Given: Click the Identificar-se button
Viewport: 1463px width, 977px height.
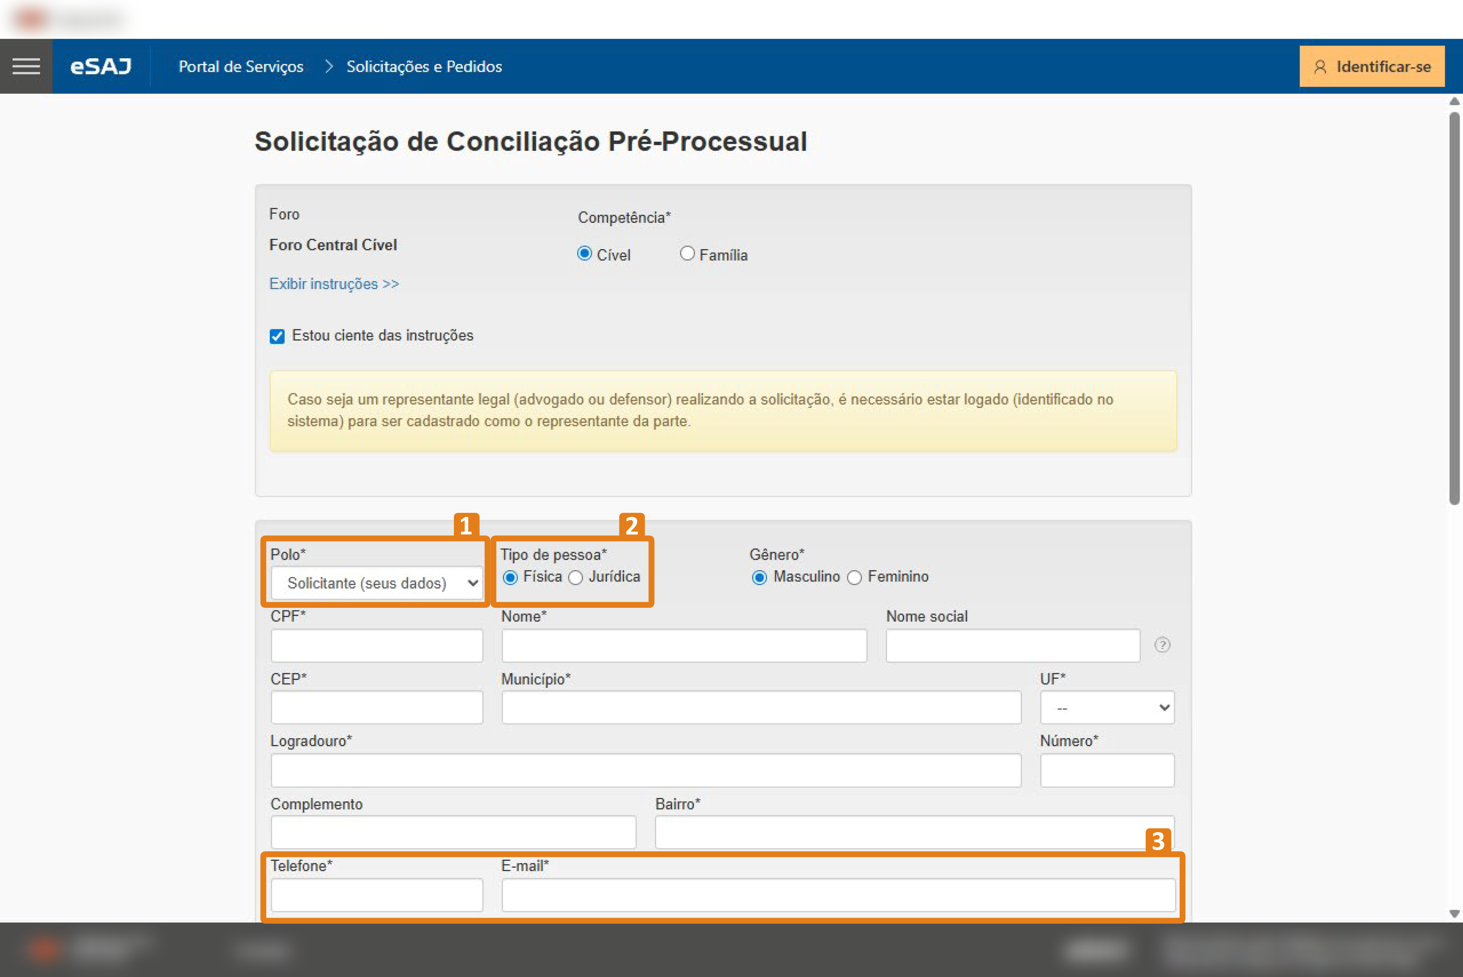Looking at the screenshot, I should point(1371,66).
